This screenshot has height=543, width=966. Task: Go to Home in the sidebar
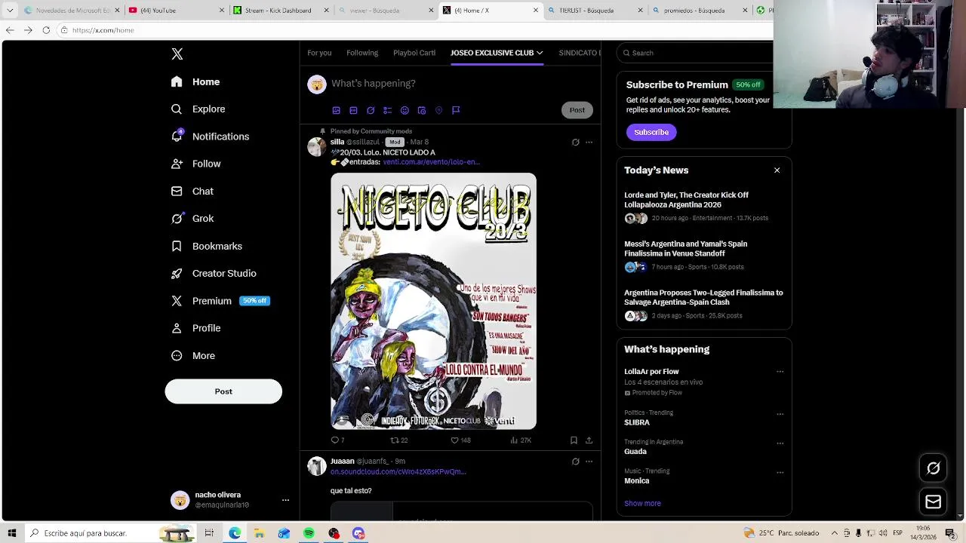coord(195,81)
